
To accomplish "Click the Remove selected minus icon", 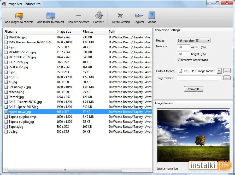I will [x=79, y=15].
